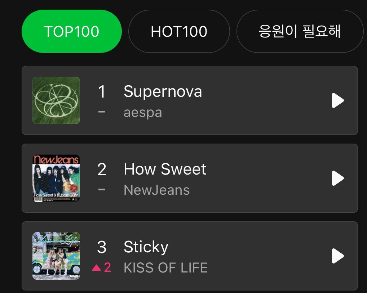
Task: Open the 응원이 필요해 tab
Action: point(299,32)
